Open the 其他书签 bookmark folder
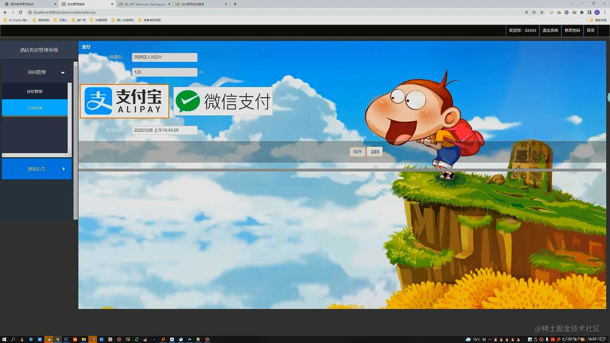This screenshot has width=610, height=343. 598,20
